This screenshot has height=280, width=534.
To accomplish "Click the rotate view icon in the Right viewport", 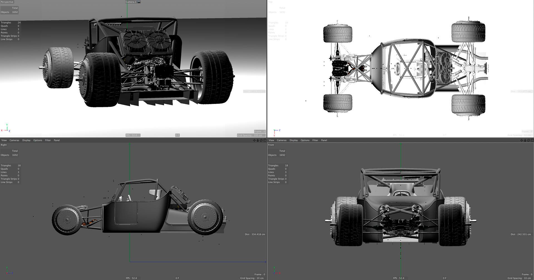I will (x=261, y=140).
